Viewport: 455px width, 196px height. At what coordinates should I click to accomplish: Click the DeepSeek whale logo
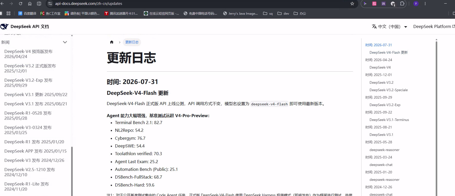(4, 26)
